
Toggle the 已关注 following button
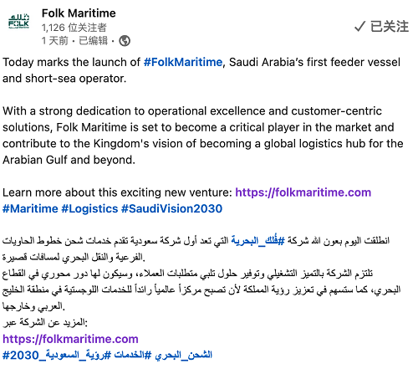tap(381, 27)
